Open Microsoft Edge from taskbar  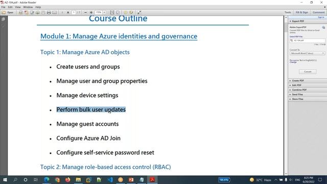point(46,179)
